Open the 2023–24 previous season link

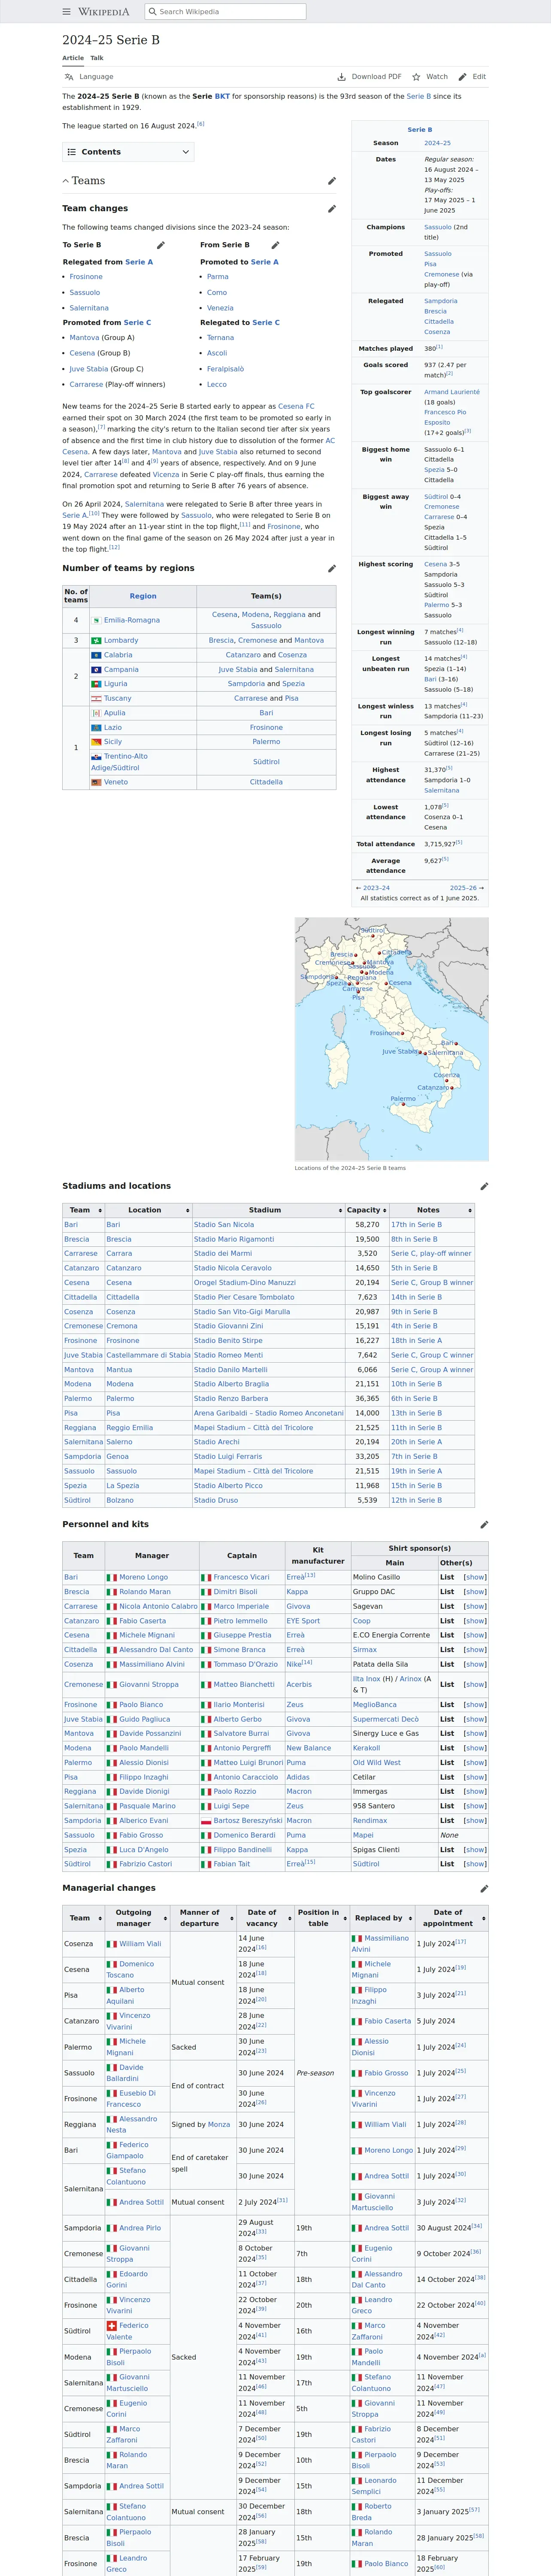coord(376,888)
